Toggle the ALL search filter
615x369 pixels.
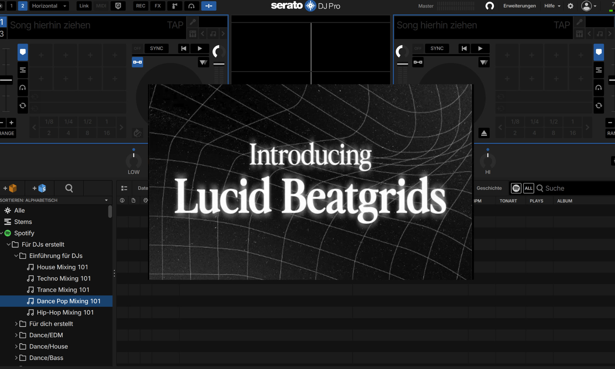528,188
